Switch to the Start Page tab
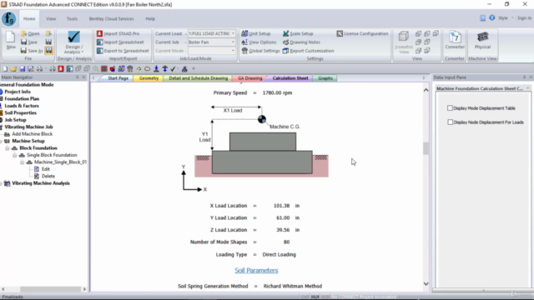 [118, 78]
